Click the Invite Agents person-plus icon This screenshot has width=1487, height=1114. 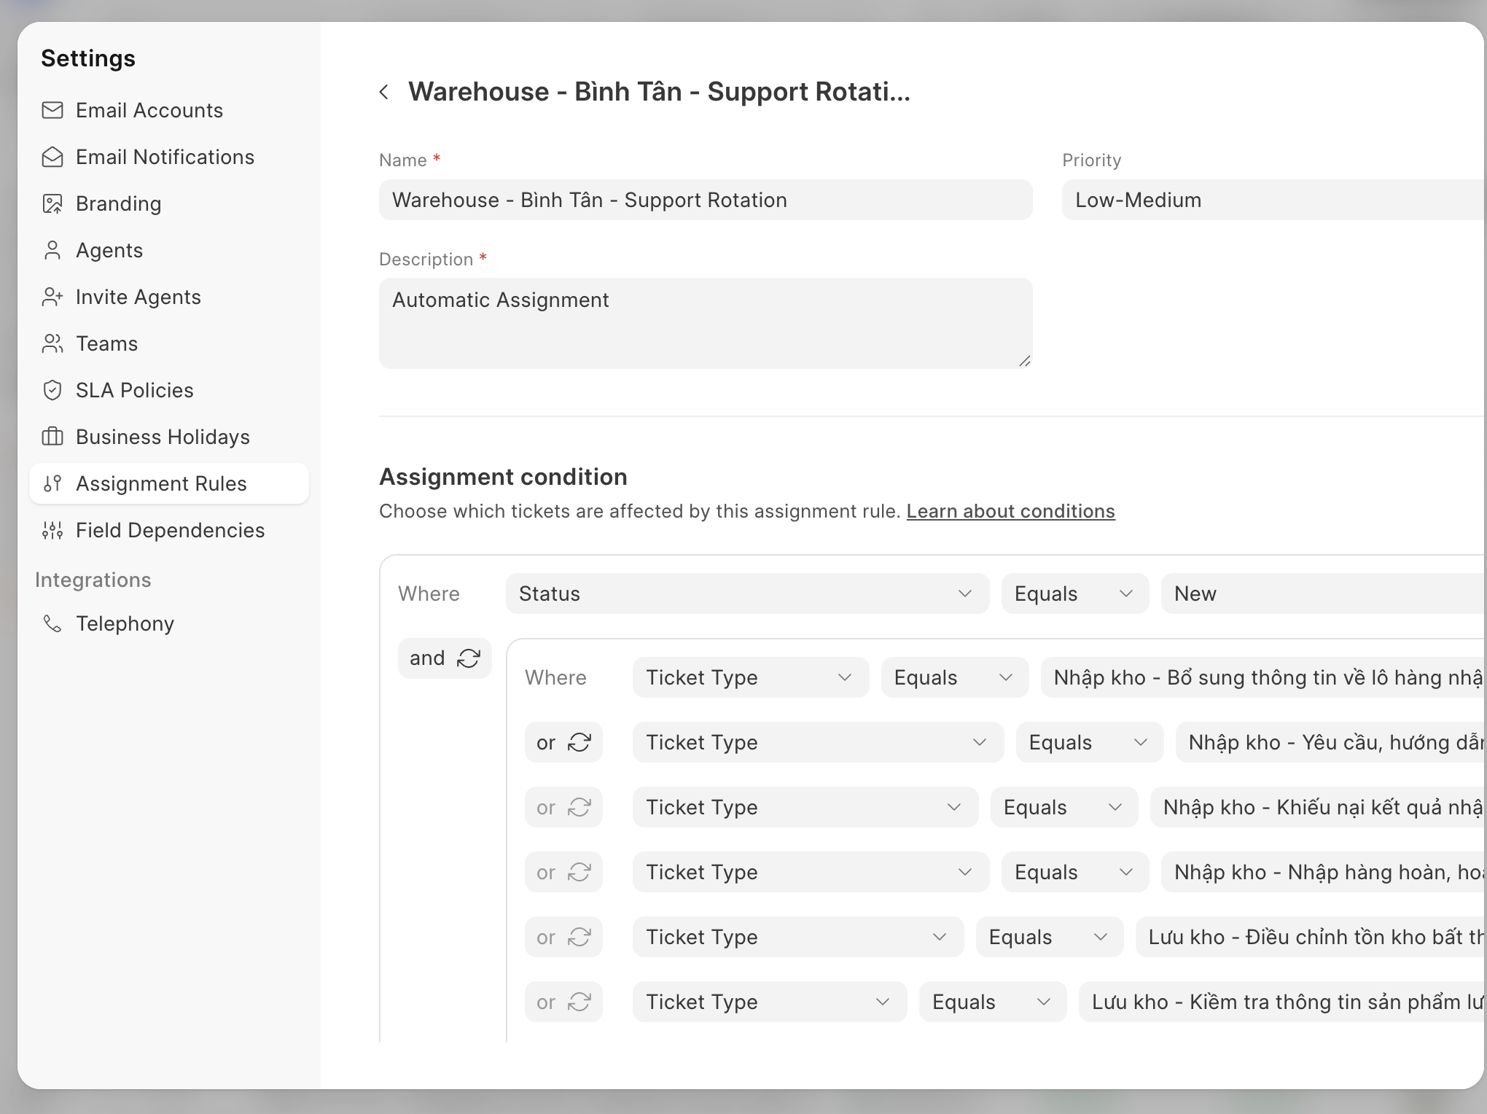pos(52,297)
